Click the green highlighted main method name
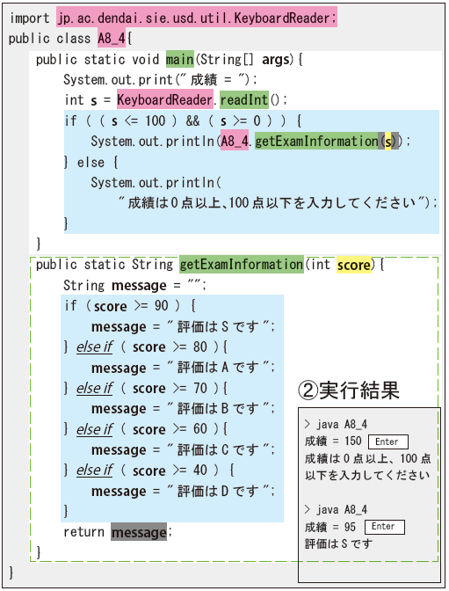 179,60
